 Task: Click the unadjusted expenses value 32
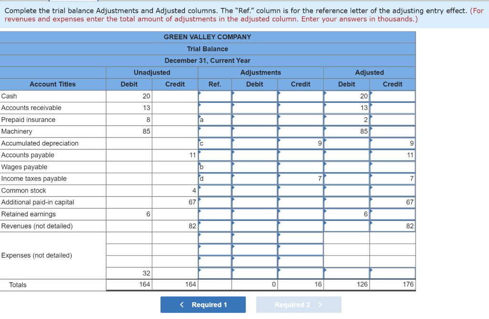[x=146, y=273]
